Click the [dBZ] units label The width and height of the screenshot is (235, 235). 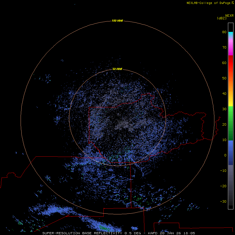point(222,18)
